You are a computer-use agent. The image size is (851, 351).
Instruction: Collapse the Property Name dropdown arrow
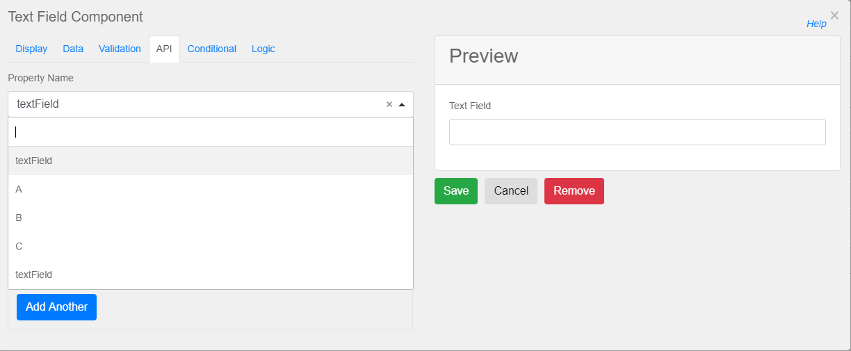(402, 104)
